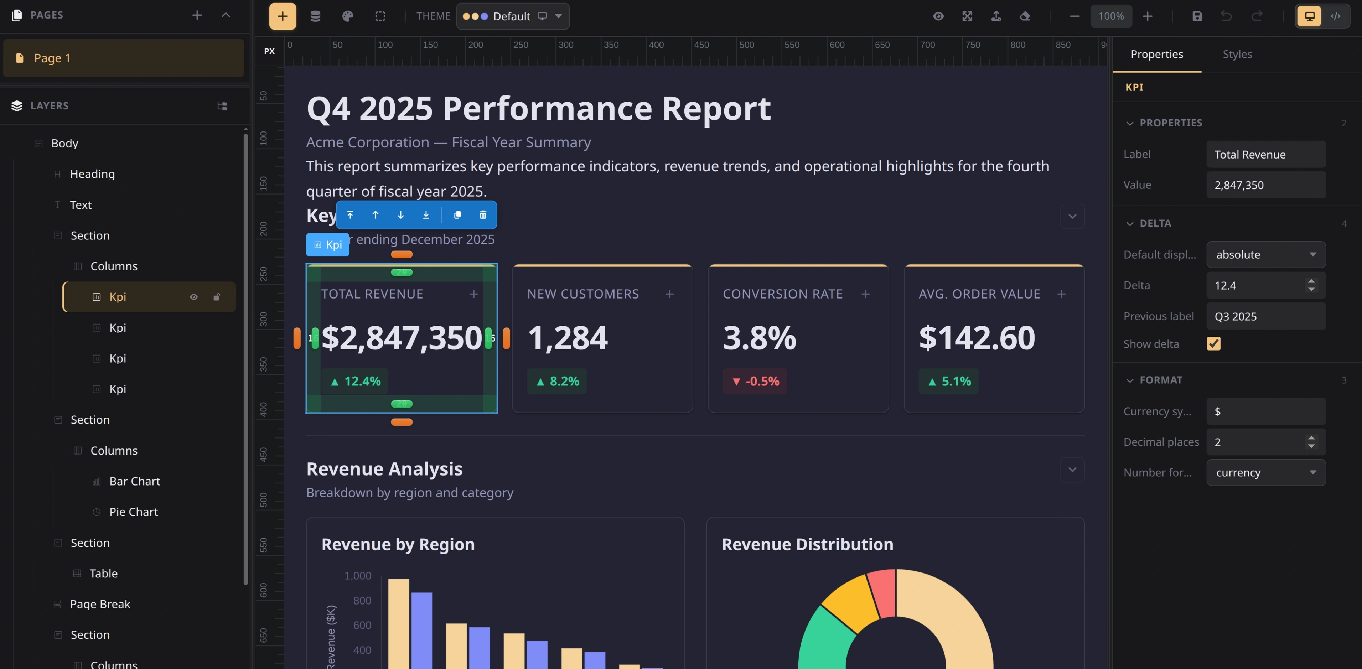Open the Default display absolute dropdown

tap(1266, 254)
